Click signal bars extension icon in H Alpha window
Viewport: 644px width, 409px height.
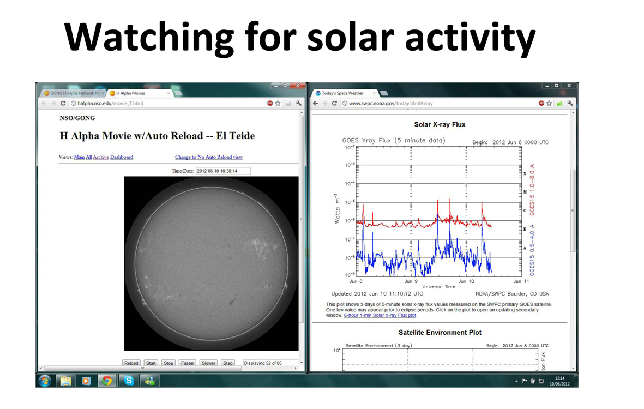pos(288,104)
